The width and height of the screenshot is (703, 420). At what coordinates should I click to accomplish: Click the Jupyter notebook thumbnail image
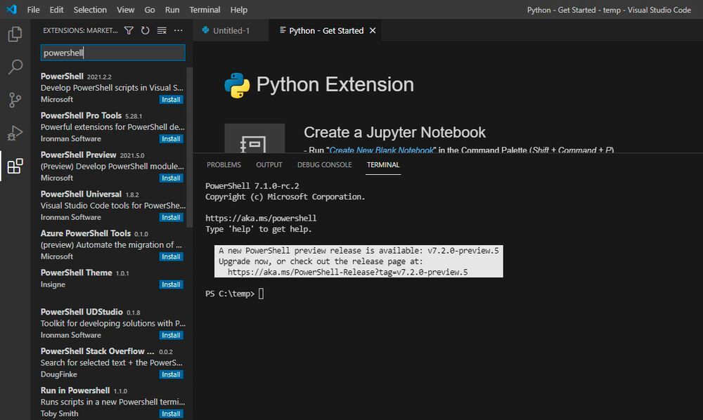(x=254, y=138)
